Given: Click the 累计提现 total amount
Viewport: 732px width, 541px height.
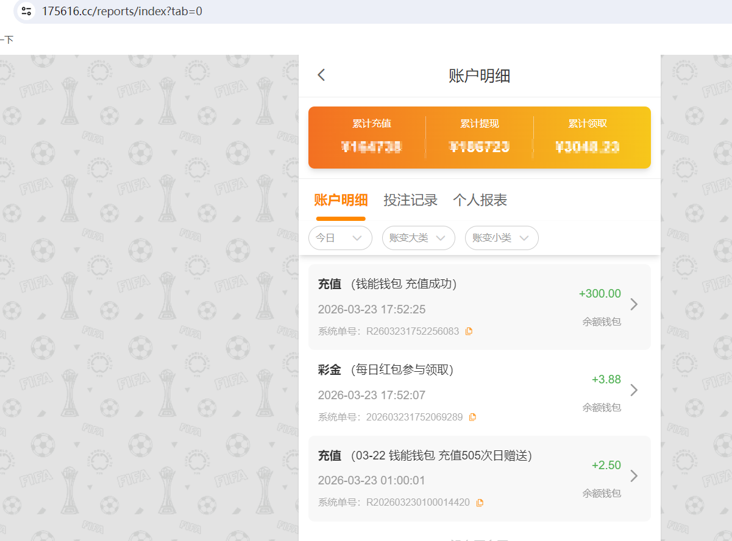Looking at the screenshot, I should (479, 147).
